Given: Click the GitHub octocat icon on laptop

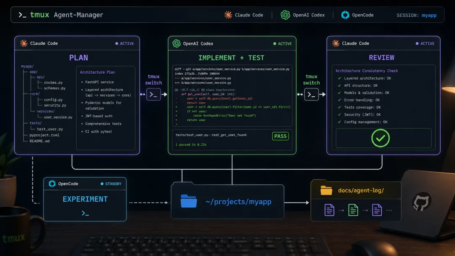Looking at the screenshot, I should point(422,202).
